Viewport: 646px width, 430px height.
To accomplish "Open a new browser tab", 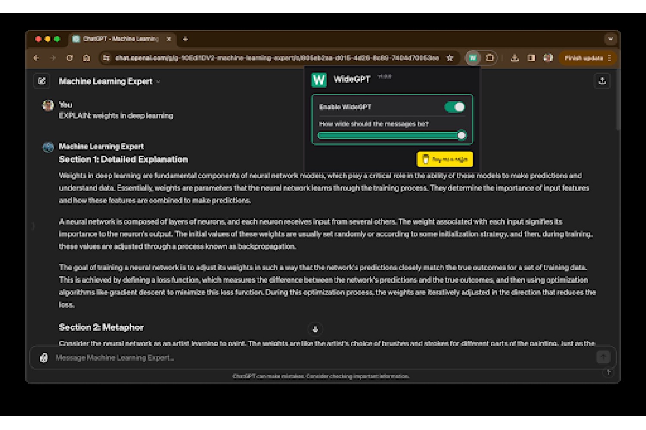I will click(x=185, y=39).
